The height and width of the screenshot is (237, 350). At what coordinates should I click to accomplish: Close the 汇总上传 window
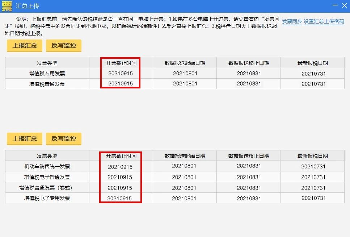(x=344, y=6)
